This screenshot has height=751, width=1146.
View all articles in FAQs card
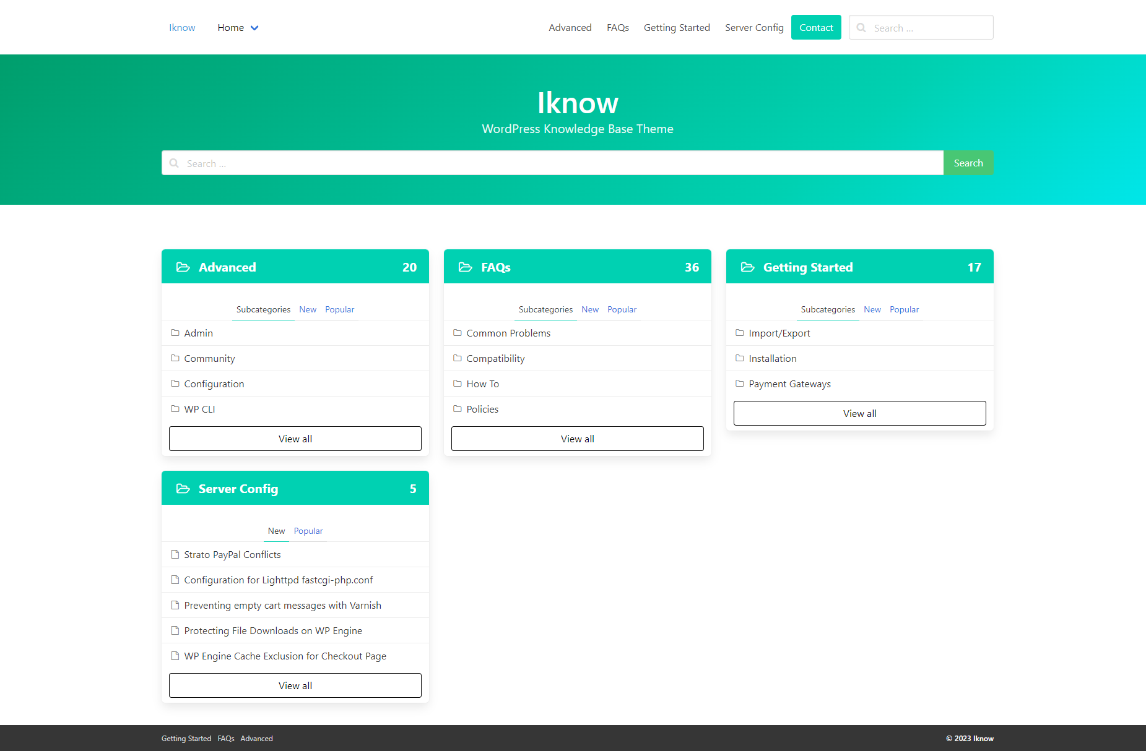click(x=577, y=439)
